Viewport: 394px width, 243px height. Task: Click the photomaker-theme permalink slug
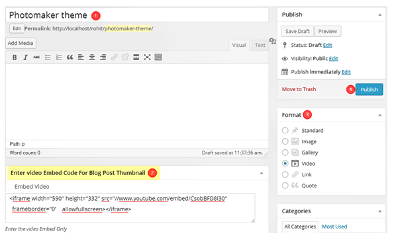(128, 28)
